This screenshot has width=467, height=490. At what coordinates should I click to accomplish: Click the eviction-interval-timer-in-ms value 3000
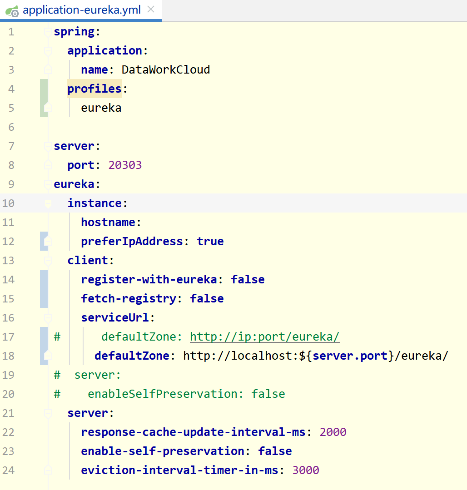coord(305,470)
